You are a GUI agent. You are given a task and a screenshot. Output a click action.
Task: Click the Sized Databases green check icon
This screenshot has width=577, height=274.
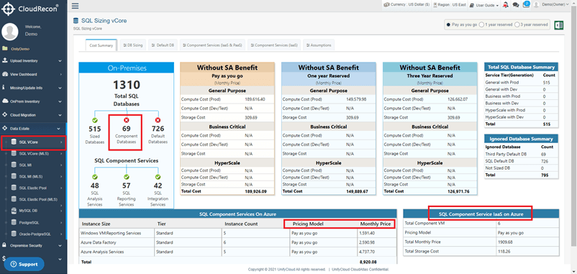pyautogui.click(x=95, y=120)
